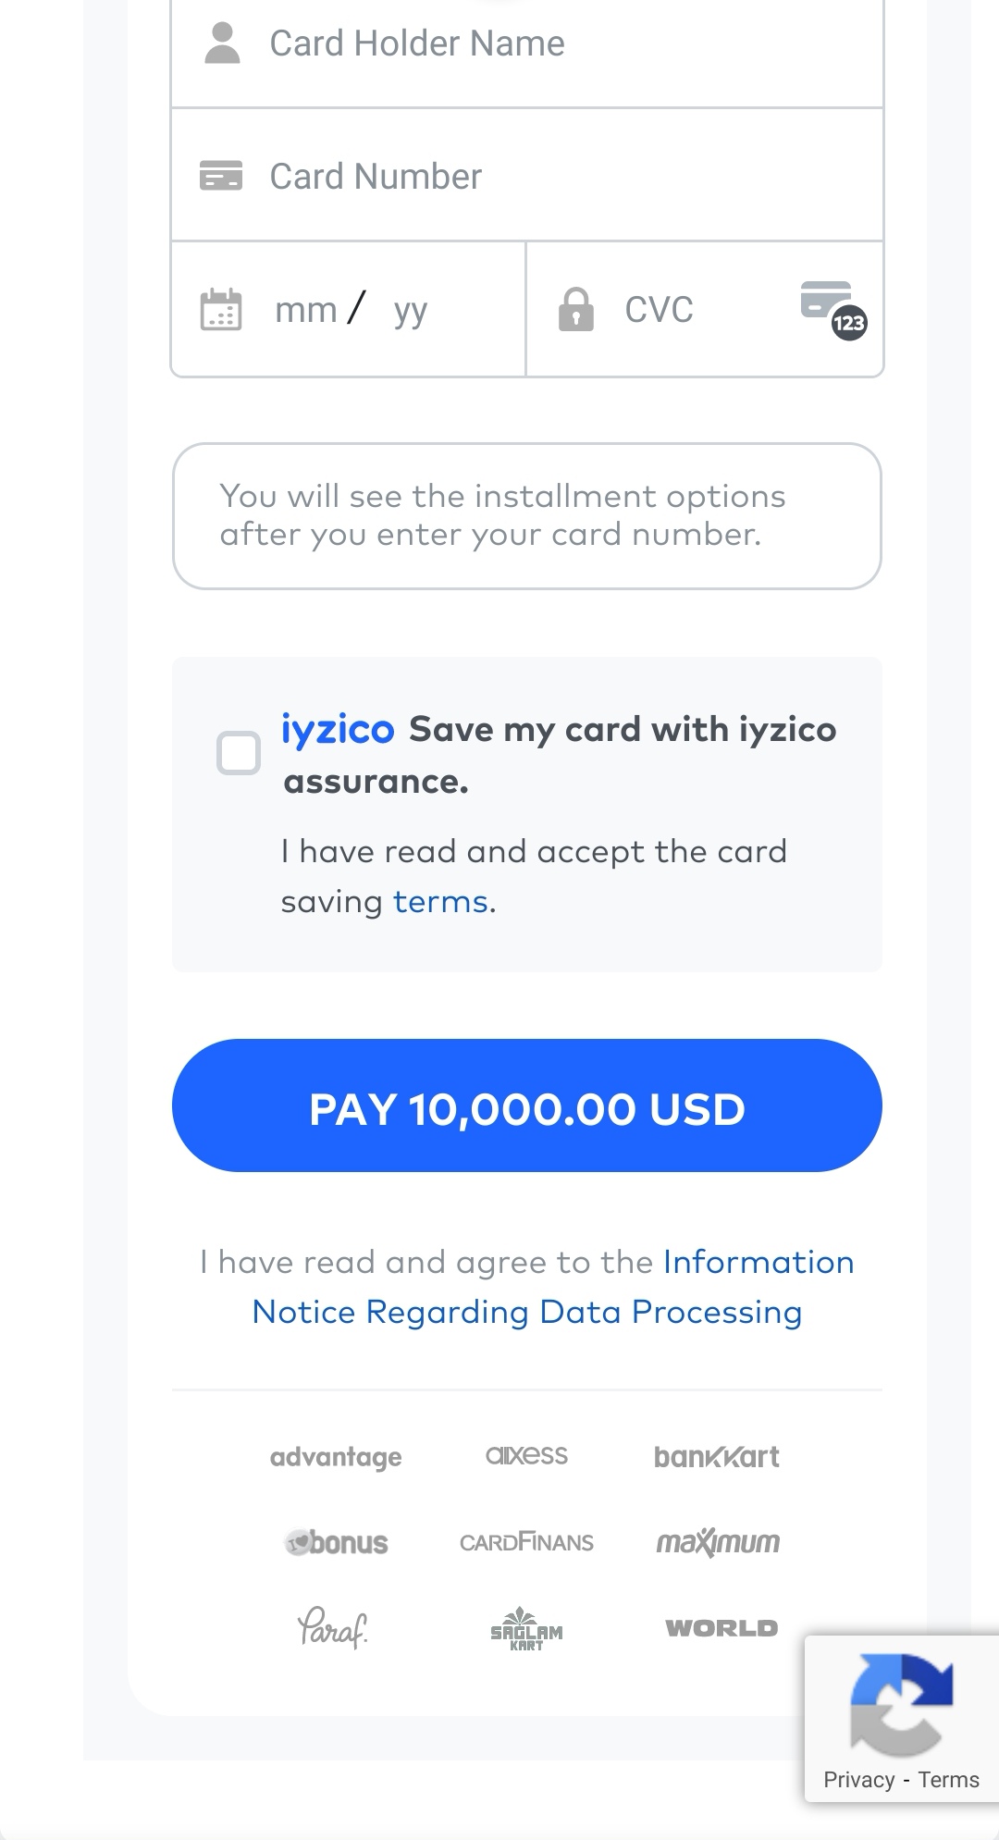The height and width of the screenshot is (1840, 999).
Task: Focus the Card Holder Name field
Action: point(555,43)
